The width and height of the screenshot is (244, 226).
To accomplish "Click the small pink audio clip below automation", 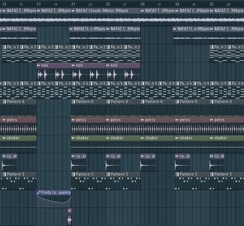I will tap(70, 216).
